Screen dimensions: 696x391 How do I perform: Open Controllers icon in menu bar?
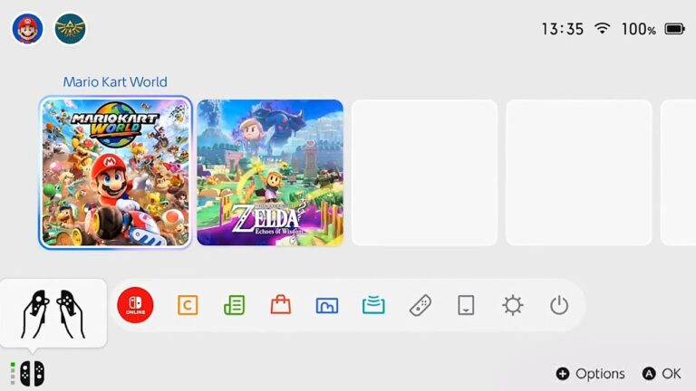click(x=420, y=305)
